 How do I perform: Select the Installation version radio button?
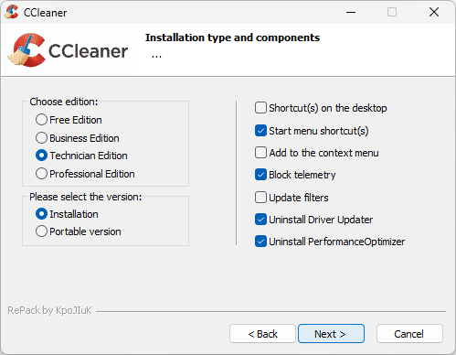tap(41, 214)
